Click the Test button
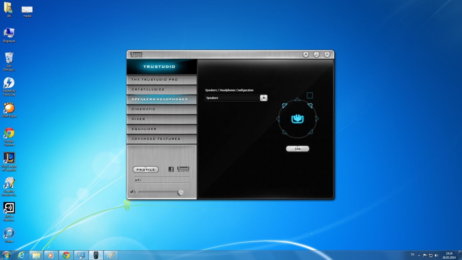 (297, 149)
